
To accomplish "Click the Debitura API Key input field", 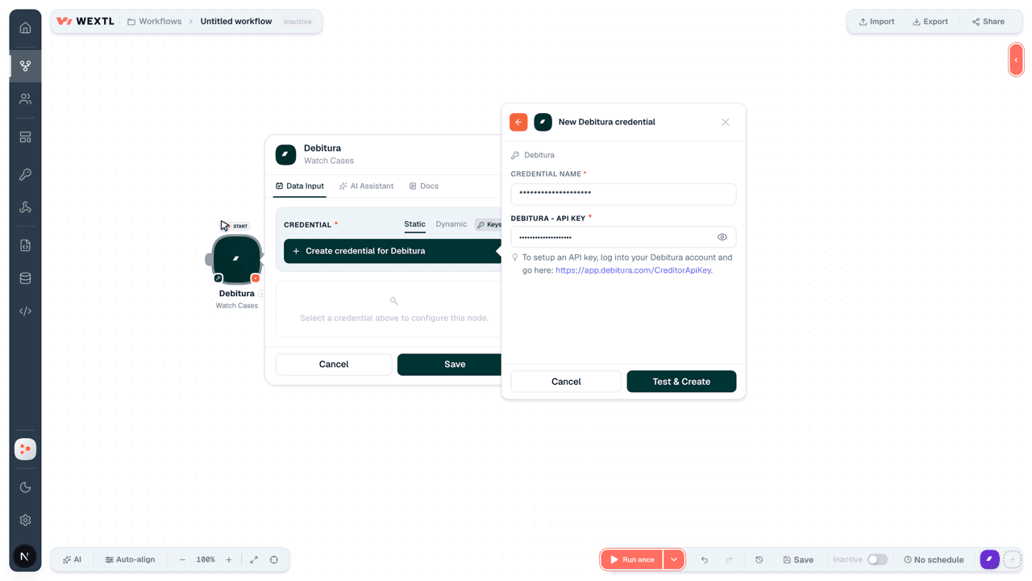I will point(623,237).
